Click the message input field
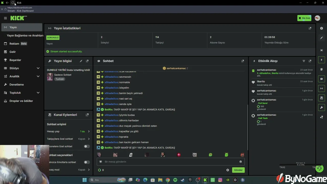 pos(171,162)
